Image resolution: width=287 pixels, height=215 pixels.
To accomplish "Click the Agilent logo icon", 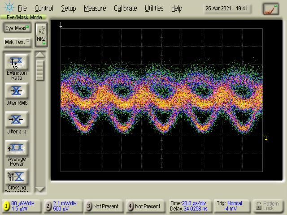I will (x=9, y=8).
